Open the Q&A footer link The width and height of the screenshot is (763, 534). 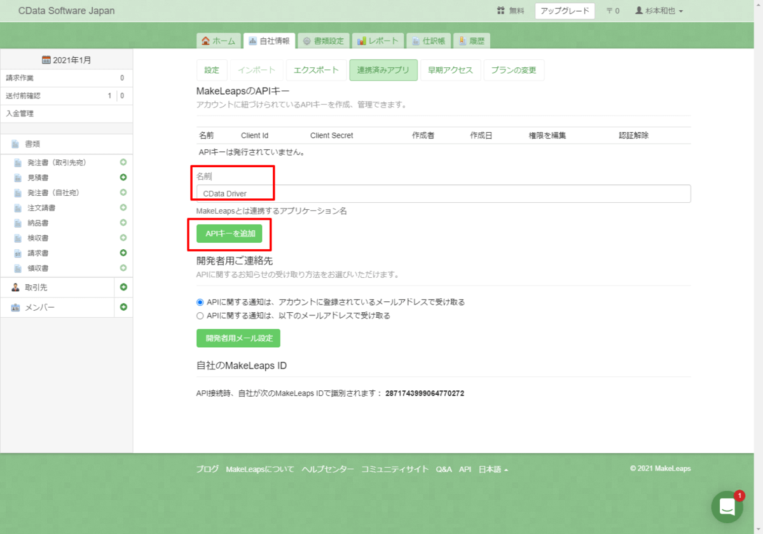coord(444,469)
